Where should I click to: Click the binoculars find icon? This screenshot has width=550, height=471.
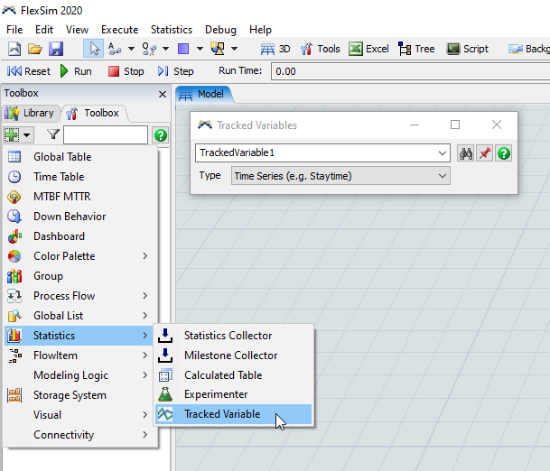(466, 153)
